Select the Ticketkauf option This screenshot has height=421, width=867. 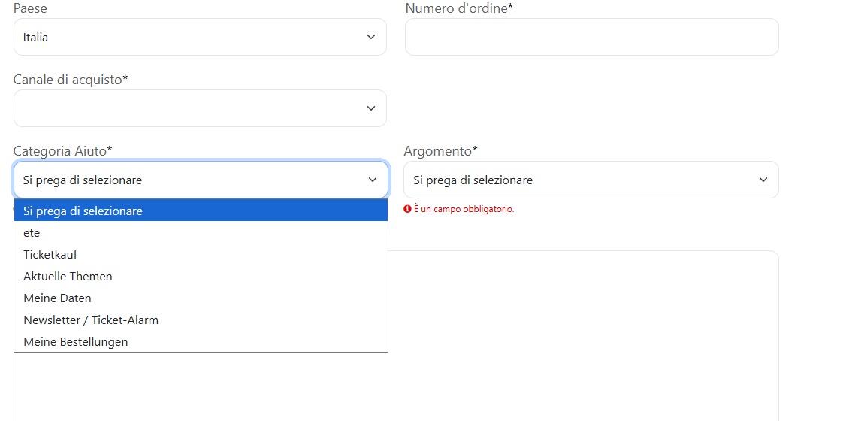coord(201,255)
